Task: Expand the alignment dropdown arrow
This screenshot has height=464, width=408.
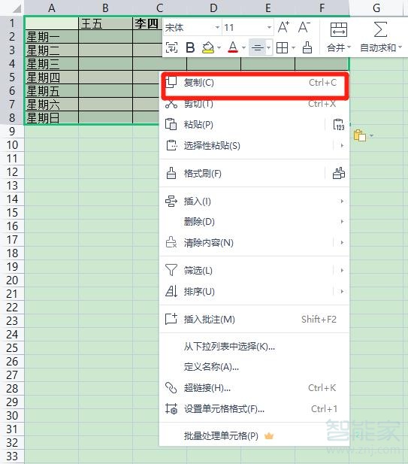Action: click(x=268, y=47)
